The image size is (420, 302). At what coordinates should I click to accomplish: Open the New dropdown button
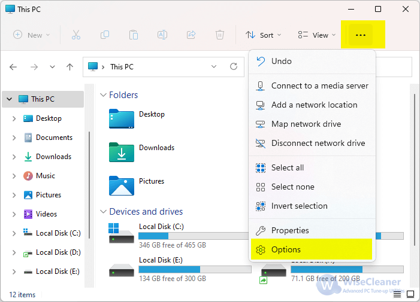pyautogui.click(x=32, y=35)
